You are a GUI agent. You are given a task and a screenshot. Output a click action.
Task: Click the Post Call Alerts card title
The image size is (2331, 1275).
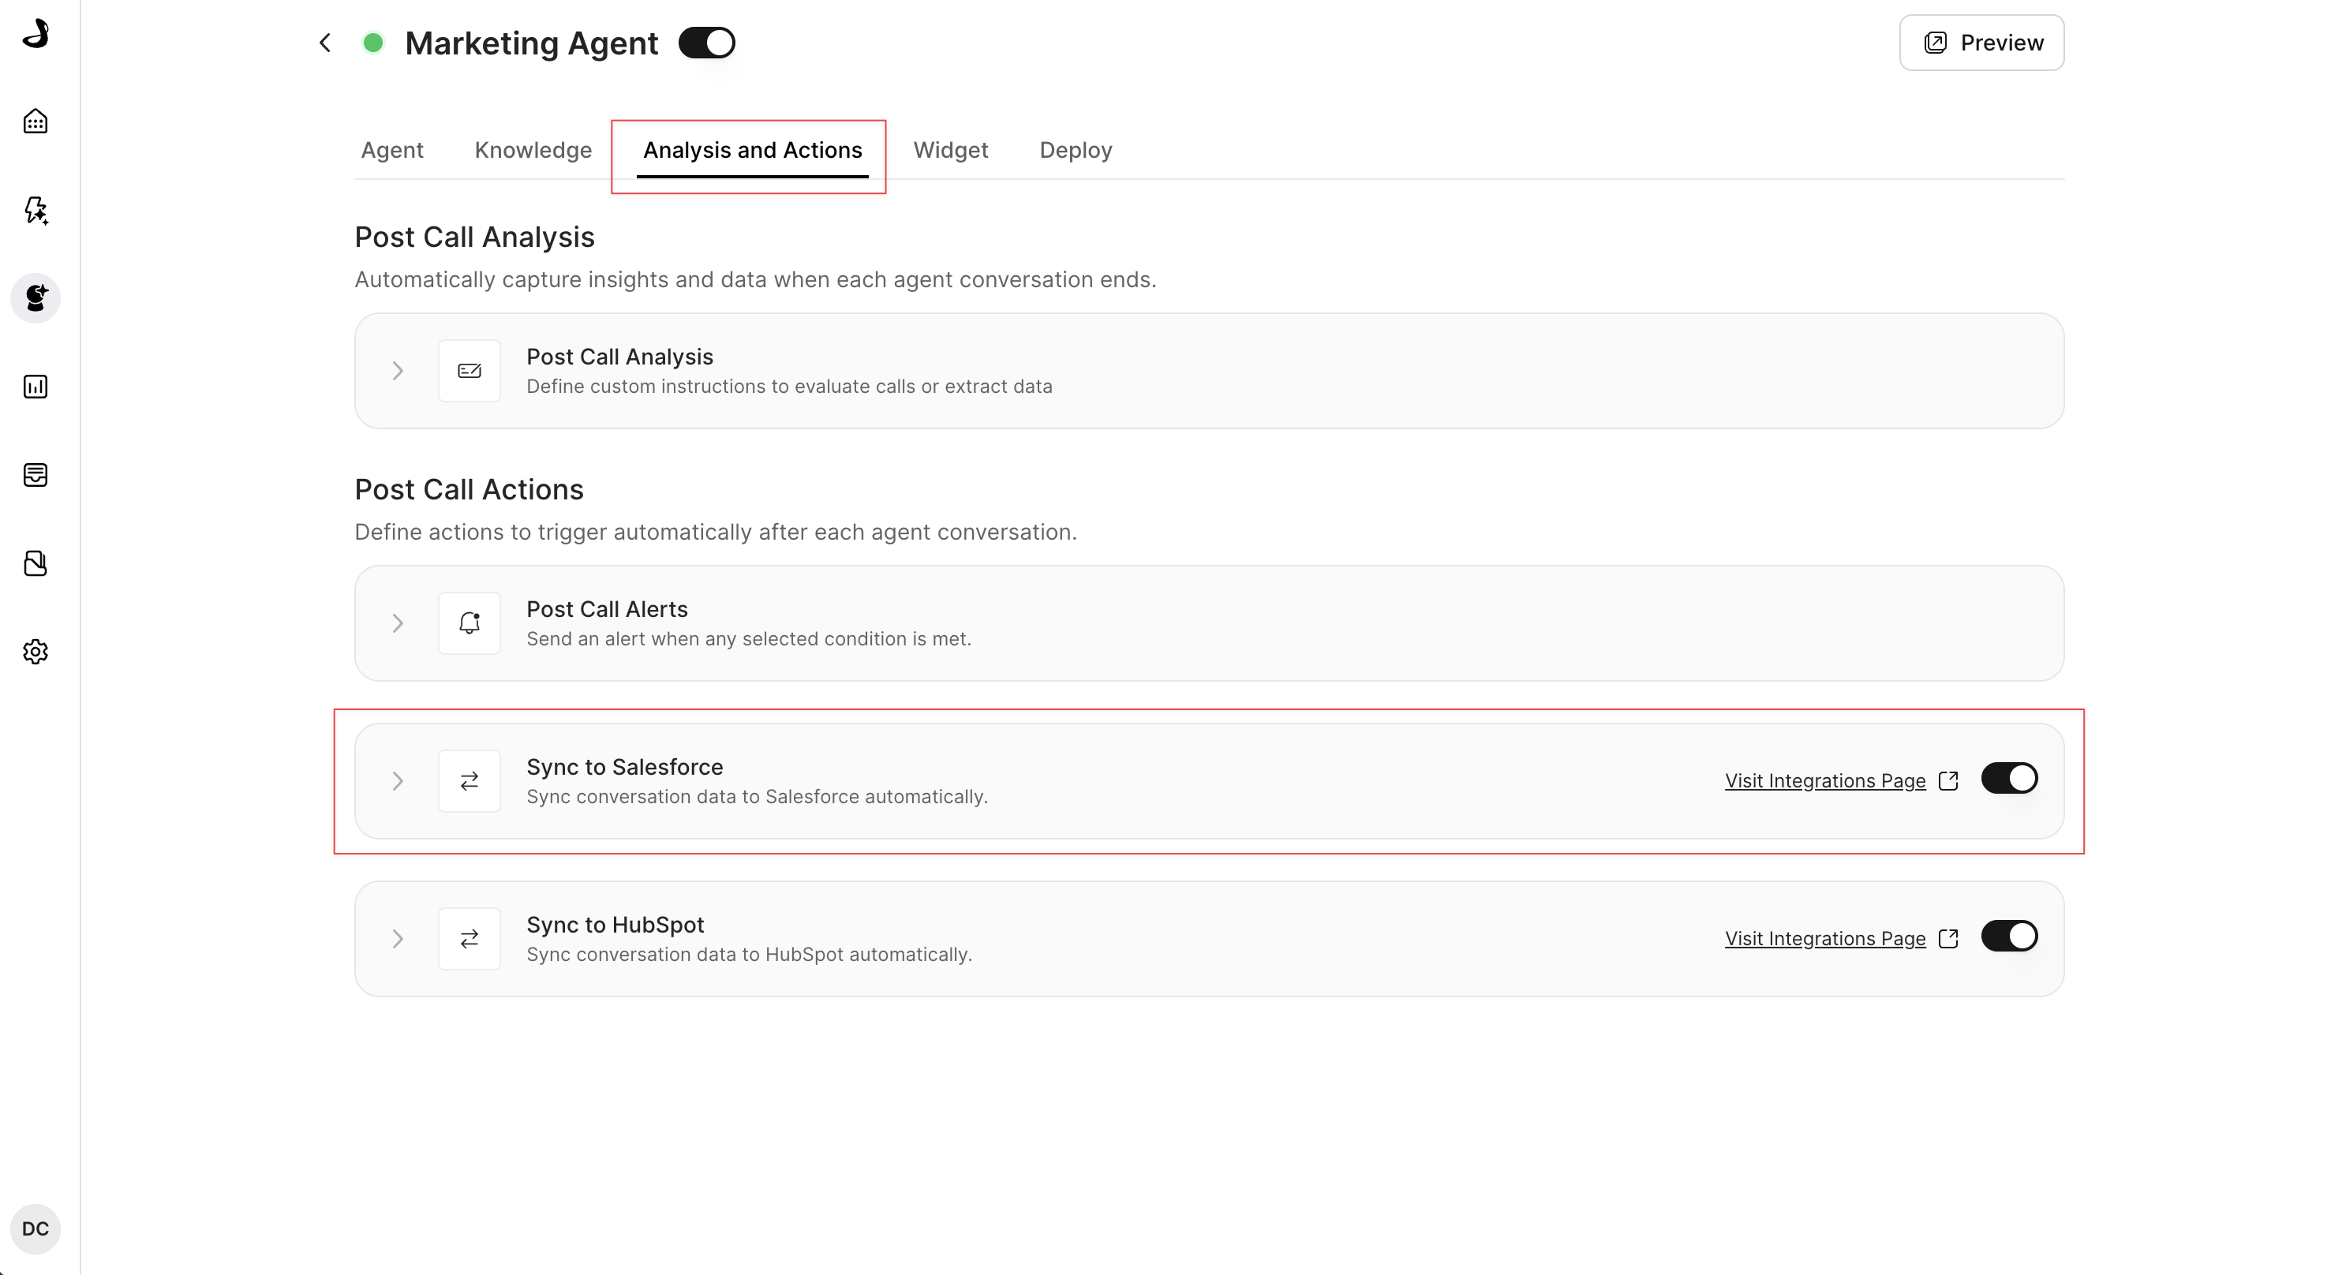[x=607, y=609]
